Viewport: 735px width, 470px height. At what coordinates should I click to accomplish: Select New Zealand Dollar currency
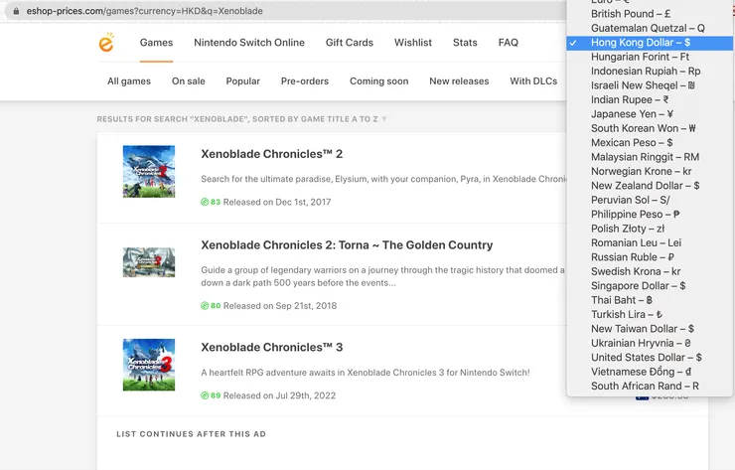click(x=650, y=186)
